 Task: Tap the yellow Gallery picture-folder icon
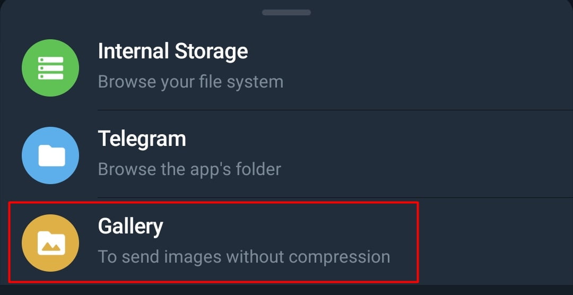[x=50, y=243]
